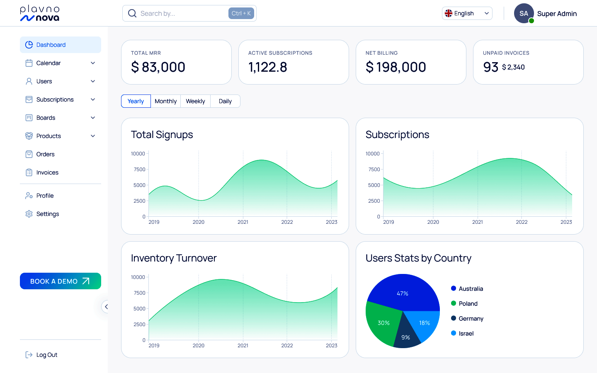Click the Dashboard pie-chart icon
This screenshot has width=597, height=373.
click(x=29, y=45)
